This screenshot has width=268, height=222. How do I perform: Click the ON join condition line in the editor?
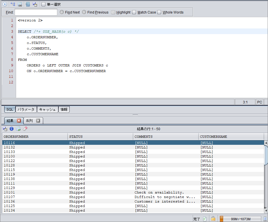point(66,71)
